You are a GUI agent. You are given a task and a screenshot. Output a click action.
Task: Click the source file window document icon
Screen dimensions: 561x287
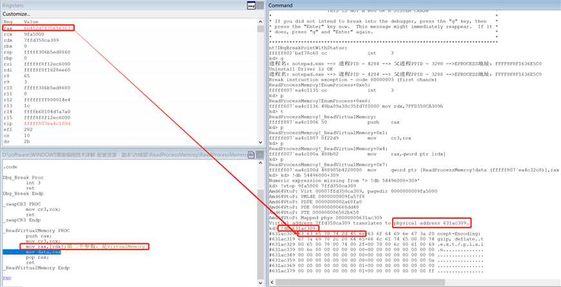[x=251, y=155]
